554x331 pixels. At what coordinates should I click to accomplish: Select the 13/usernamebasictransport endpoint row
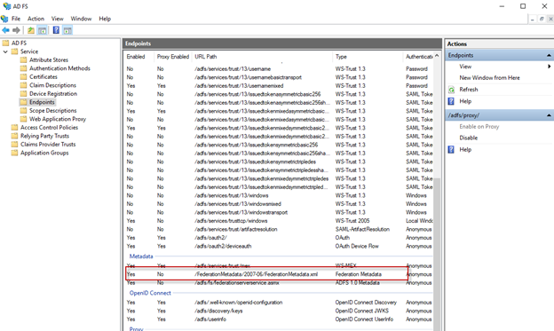[279, 77]
